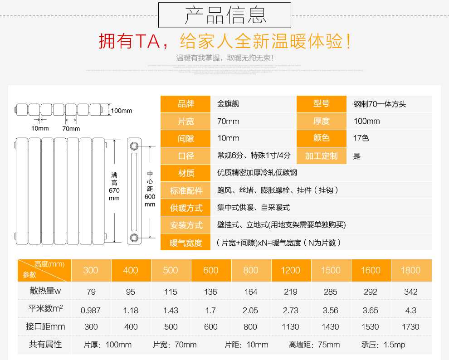The image size is (449, 360).
Task: Select the orange 型号 label cell
Action: coord(321,104)
